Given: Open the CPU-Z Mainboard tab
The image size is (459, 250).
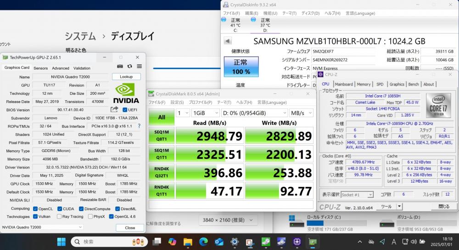Looking at the screenshot, I should click(x=344, y=84).
